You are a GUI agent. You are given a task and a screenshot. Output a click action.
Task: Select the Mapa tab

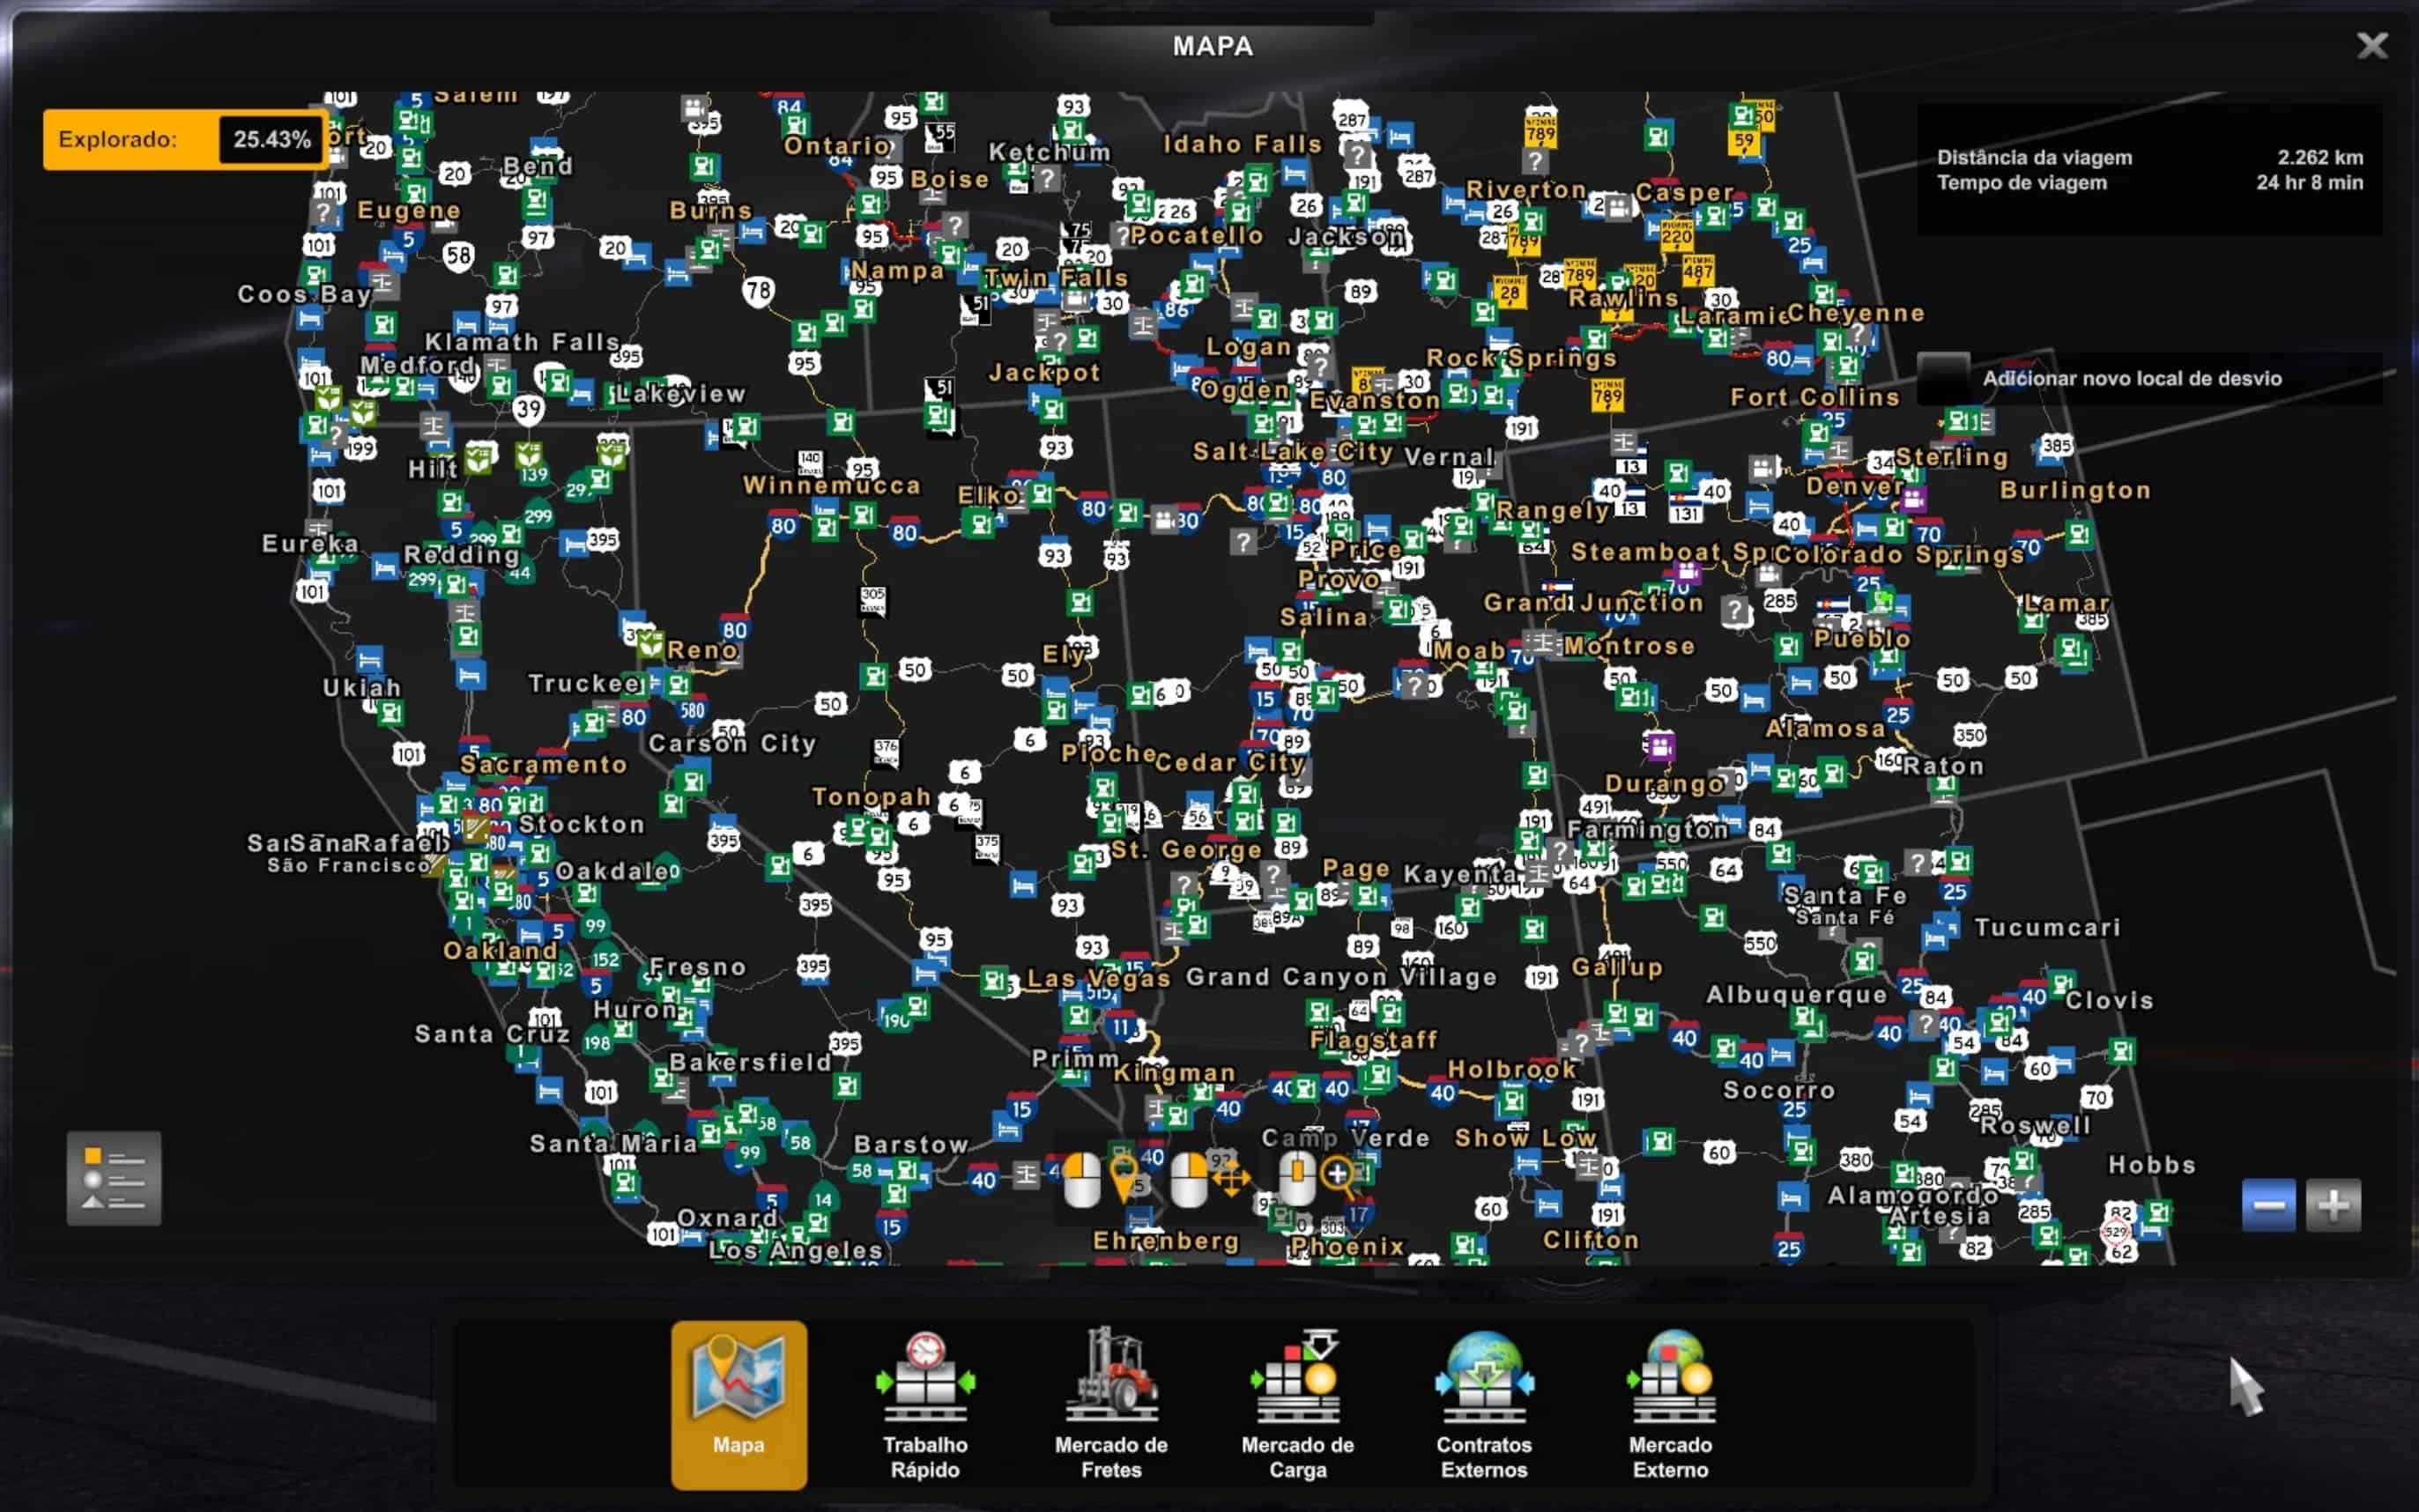(x=739, y=1405)
